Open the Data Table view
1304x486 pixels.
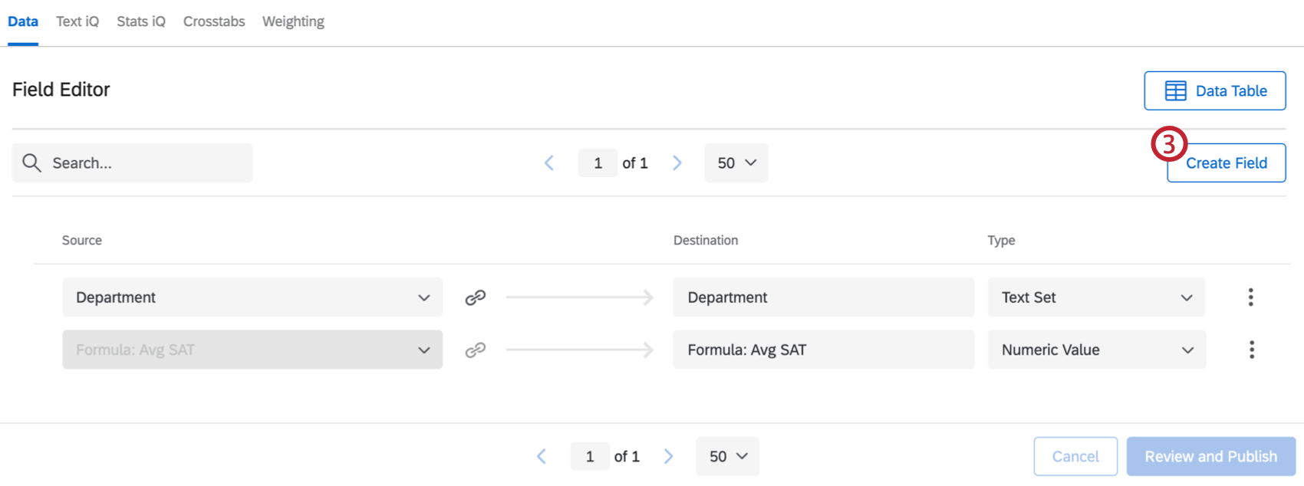click(x=1215, y=91)
